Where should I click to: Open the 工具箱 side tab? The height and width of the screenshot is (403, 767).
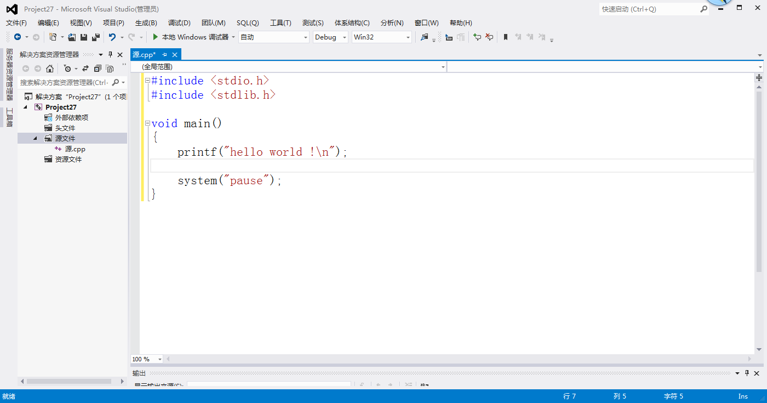pos(9,117)
